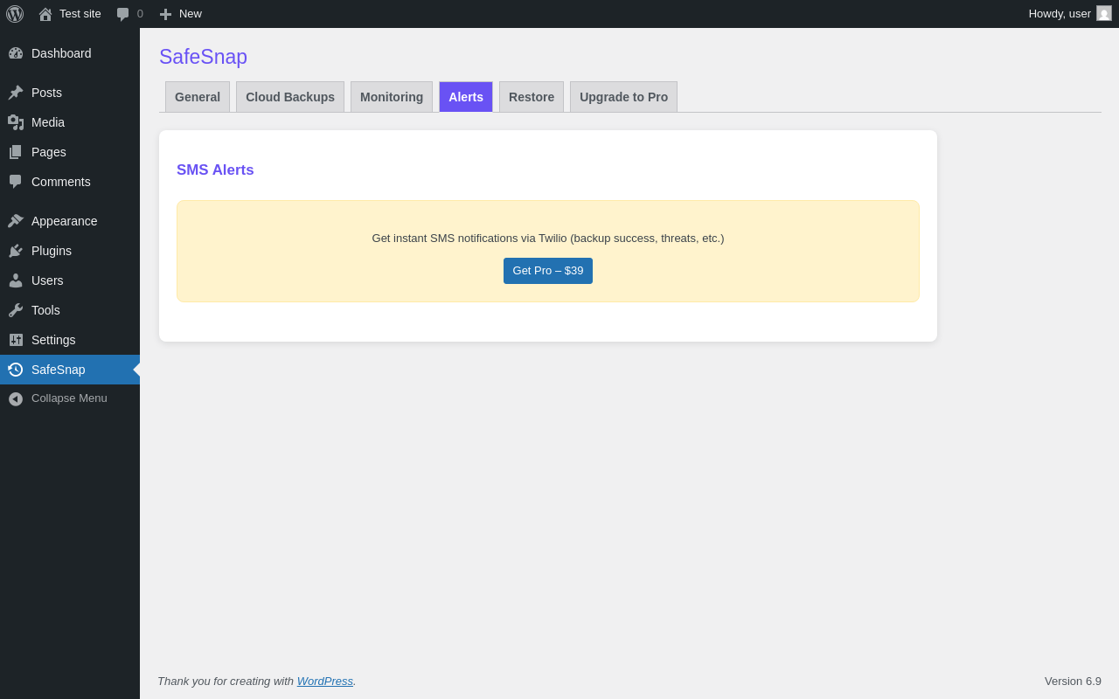This screenshot has width=1119, height=699.
Task: Open the Comments sidebar menu label
Action: tap(61, 182)
